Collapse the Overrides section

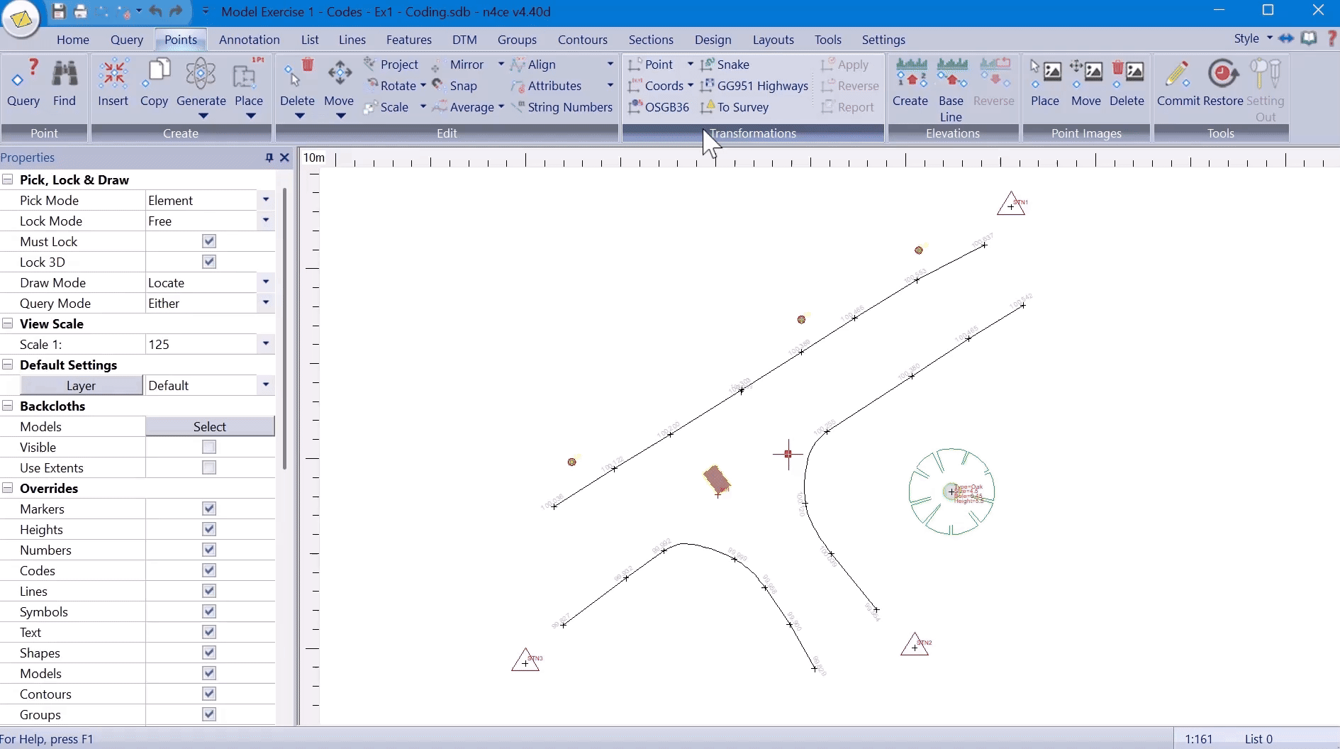click(8, 489)
